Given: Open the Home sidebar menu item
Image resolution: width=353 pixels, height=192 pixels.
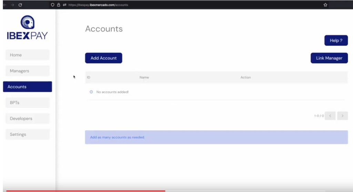Looking at the screenshot, I should click(x=28, y=55).
